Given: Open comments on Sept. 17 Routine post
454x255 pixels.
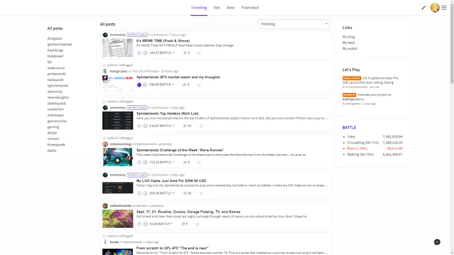Looking at the screenshot, I should 185,224.
